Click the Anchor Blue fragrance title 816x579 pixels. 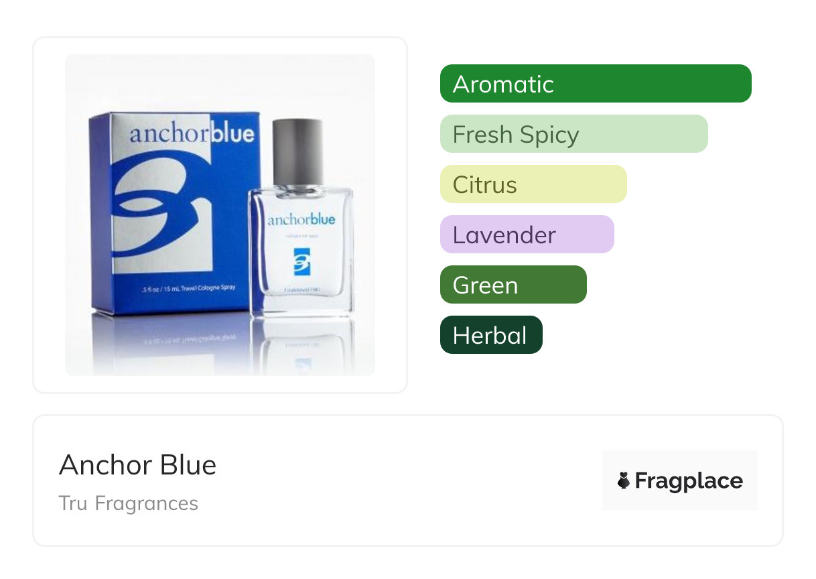pos(138,465)
